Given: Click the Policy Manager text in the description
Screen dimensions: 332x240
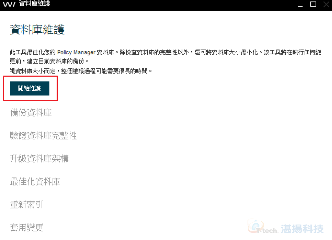Looking at the screenshot, I should tap(76, 52).
